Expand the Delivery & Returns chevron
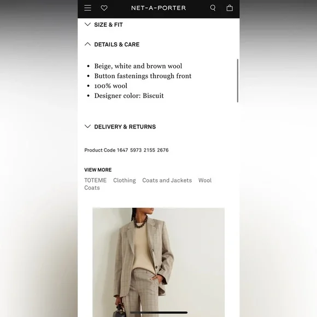The width and height of the screenshot is (317, 317). (x=87, y=127)
